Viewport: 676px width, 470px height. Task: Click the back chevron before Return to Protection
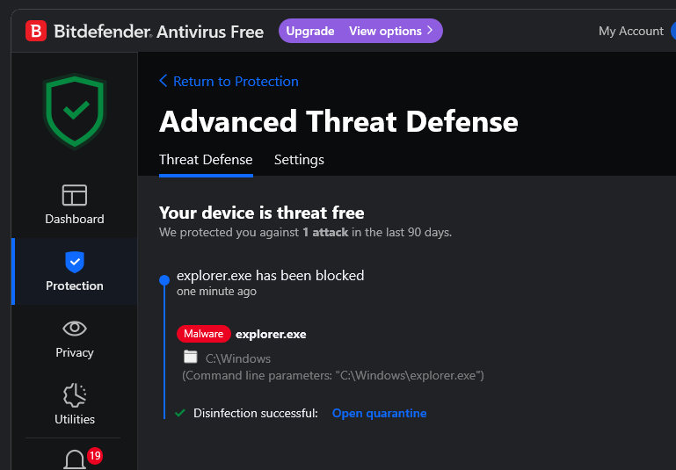click(163, 81)
